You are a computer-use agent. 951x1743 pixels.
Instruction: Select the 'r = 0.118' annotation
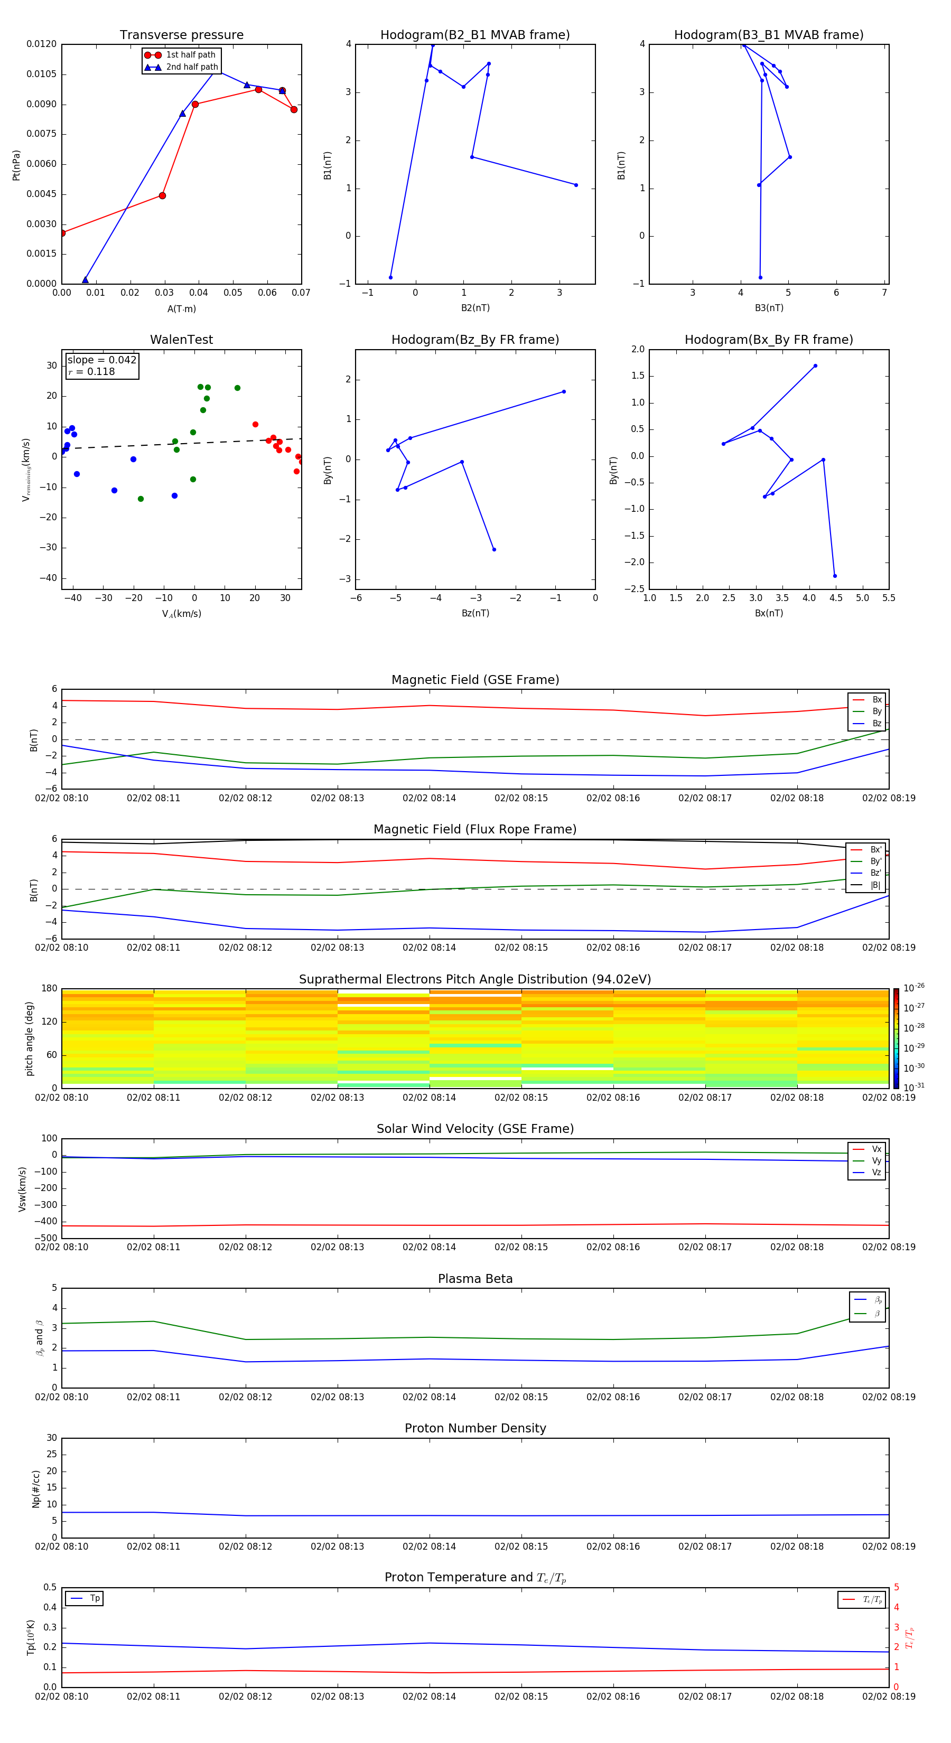pyautogui.click(x=91, y=371)
